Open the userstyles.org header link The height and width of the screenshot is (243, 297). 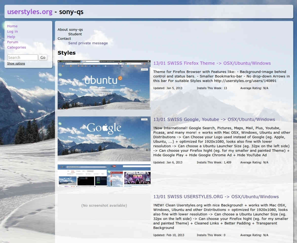(x=30, y=12)
